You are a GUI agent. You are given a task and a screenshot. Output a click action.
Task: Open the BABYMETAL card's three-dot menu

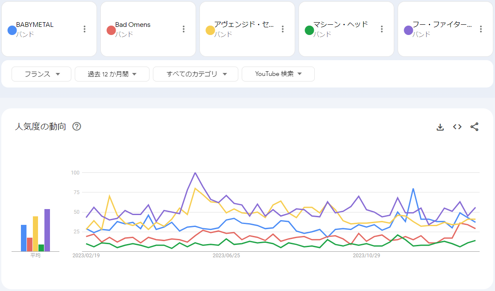(84, 29)
